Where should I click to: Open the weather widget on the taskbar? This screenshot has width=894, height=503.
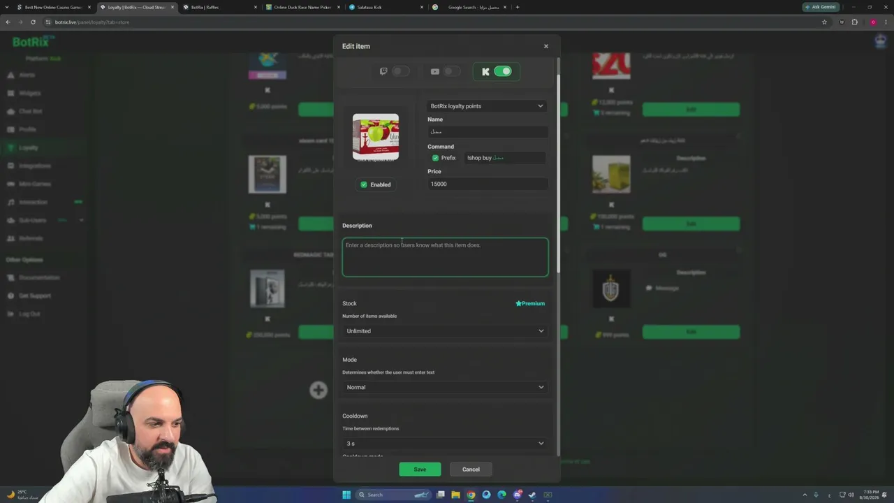point(22,495)
